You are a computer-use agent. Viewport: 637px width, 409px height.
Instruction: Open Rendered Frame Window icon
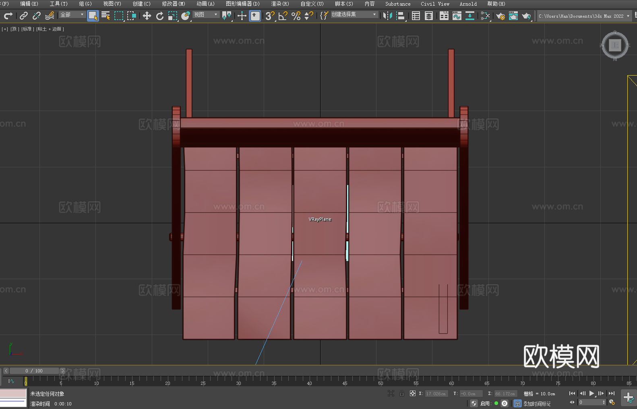coord(513,16)
